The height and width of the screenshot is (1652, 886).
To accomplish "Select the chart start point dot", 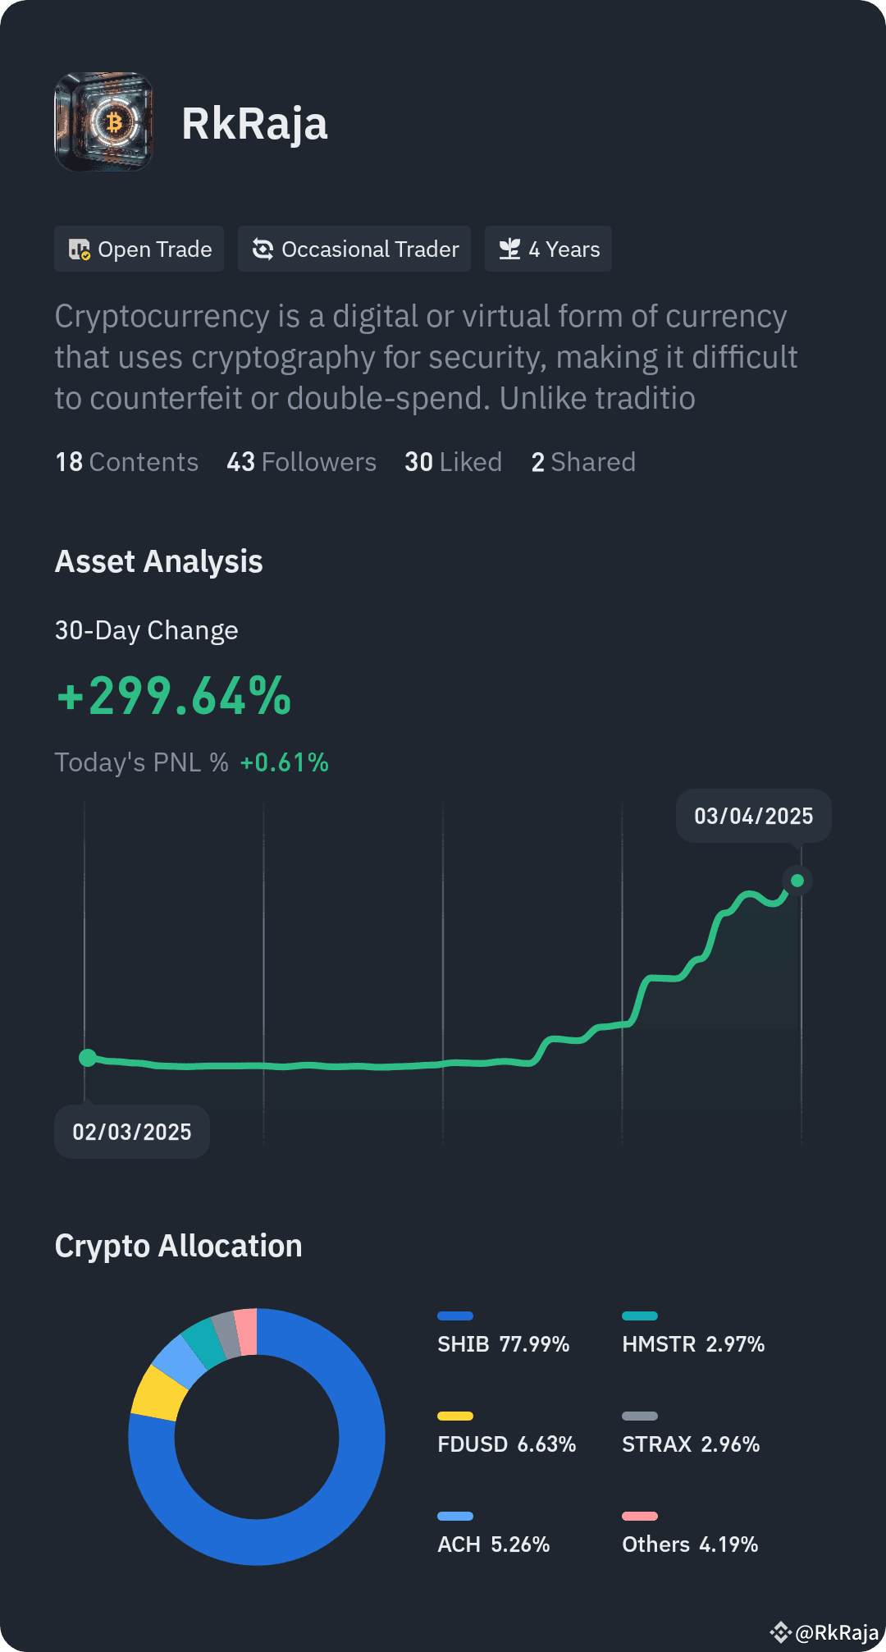I will pos(87,1058).
